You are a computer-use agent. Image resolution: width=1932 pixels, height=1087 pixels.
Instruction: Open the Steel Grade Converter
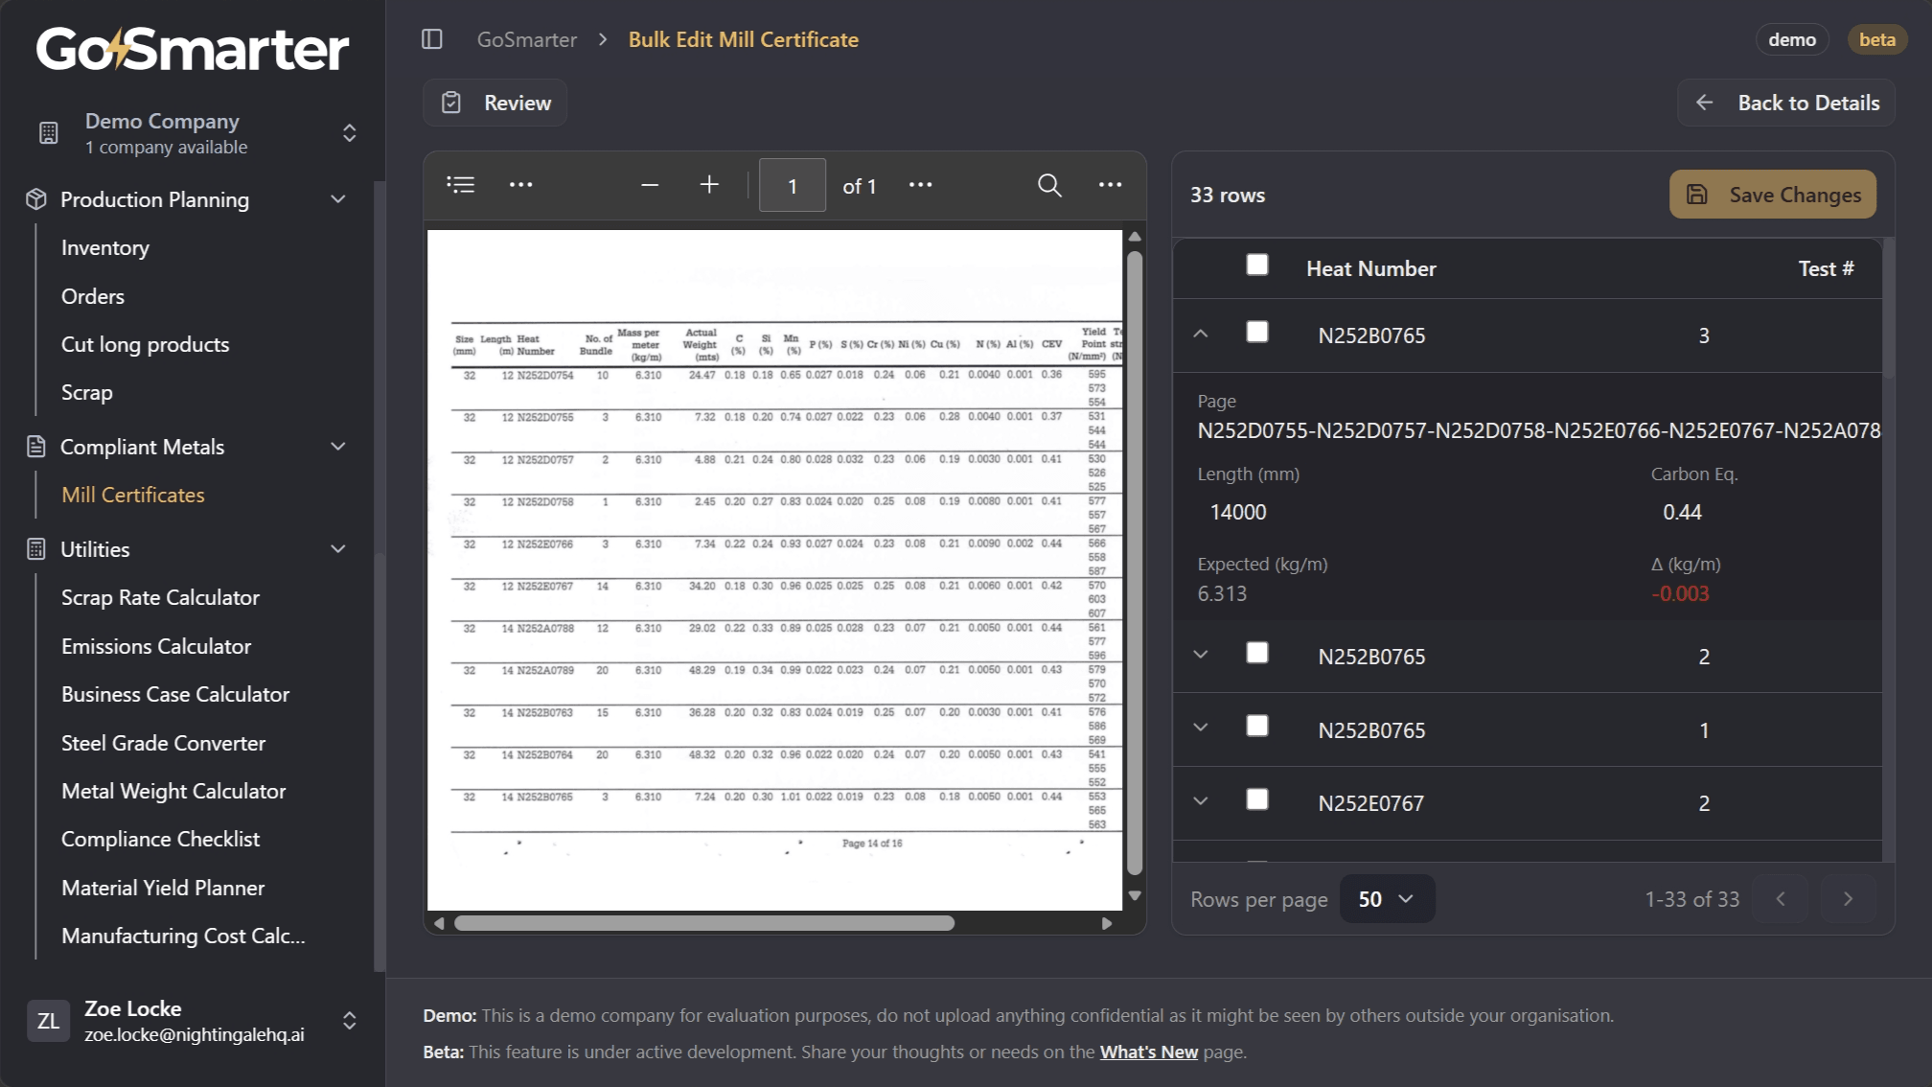tap(164, 744)
